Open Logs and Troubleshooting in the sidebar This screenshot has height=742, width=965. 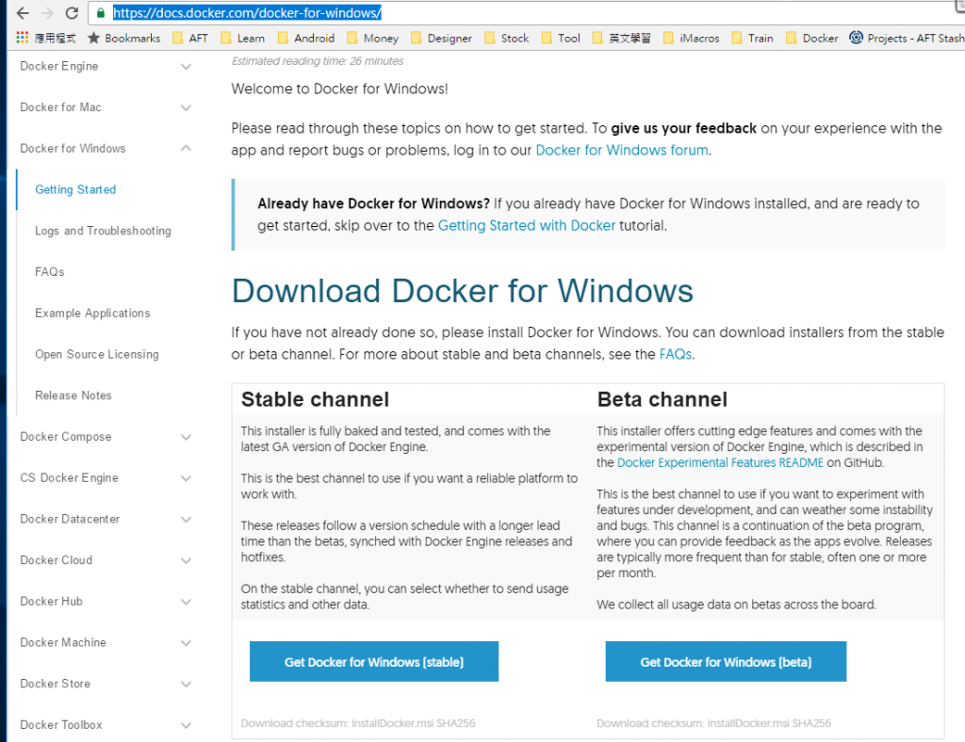103,231
